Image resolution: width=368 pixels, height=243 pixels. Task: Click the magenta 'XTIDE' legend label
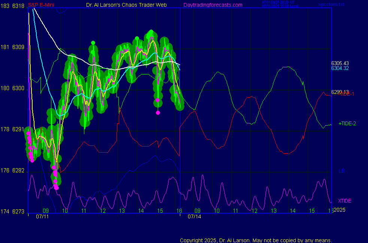[x=344, y=201]
